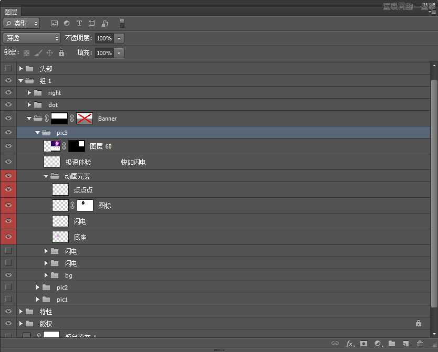This screenshot has width=438, height=352.
Task: Filter layers by type (T) text layers
Action: coord(79,23)
